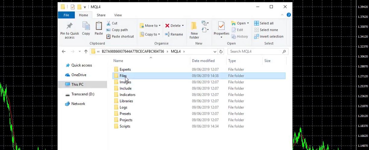Open address bar history dropdown

(215, 51)
